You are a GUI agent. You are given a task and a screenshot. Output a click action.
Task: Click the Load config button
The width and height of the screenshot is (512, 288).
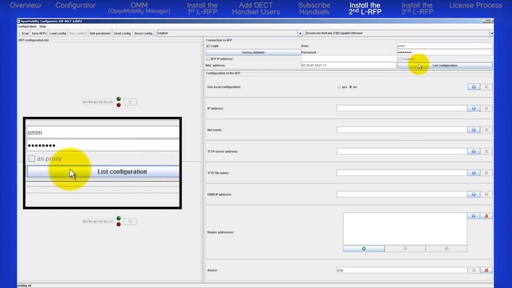click(58, 33)
